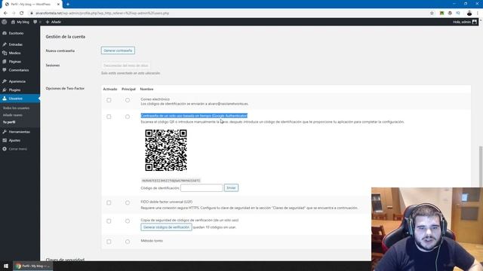This screenshot has height=271, width=483.
Task: Click Principal column header
Action: [128, 89]
